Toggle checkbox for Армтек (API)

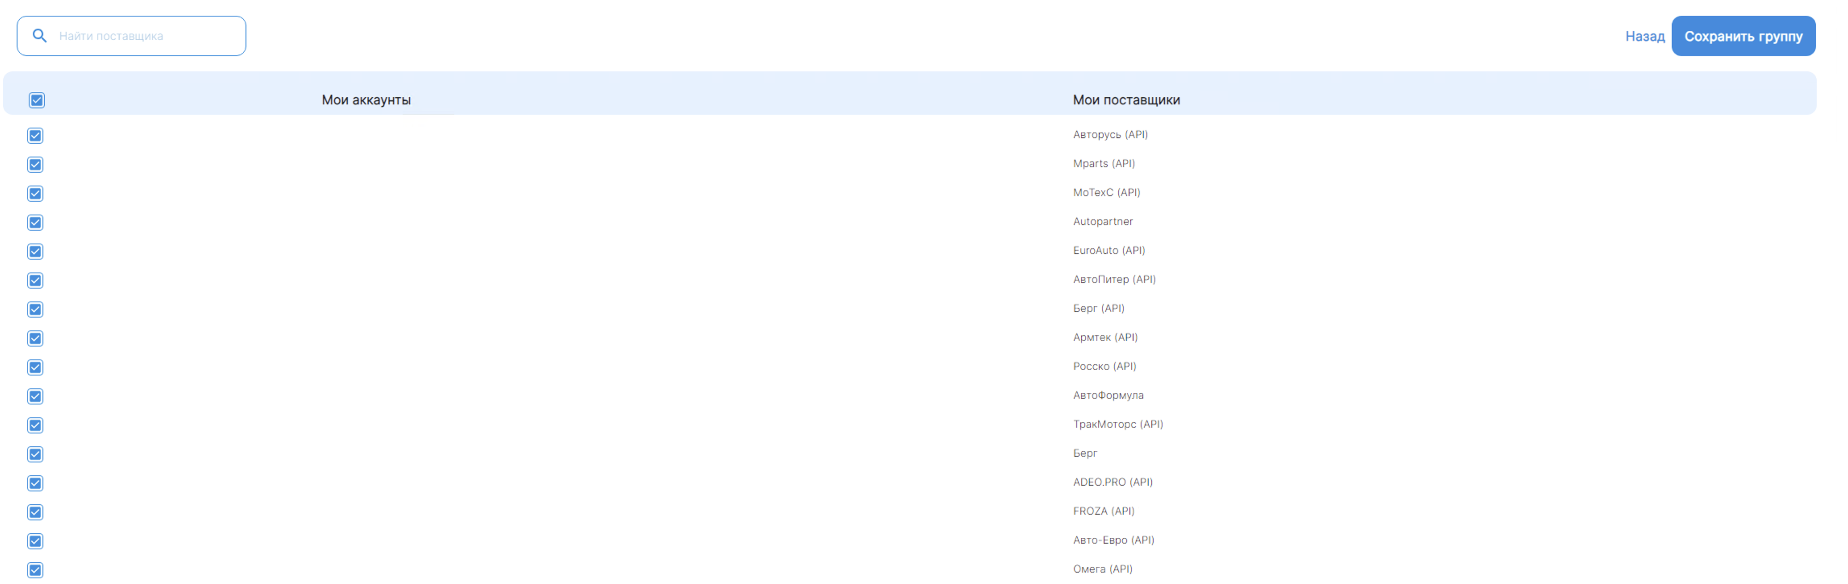point(35,338)
